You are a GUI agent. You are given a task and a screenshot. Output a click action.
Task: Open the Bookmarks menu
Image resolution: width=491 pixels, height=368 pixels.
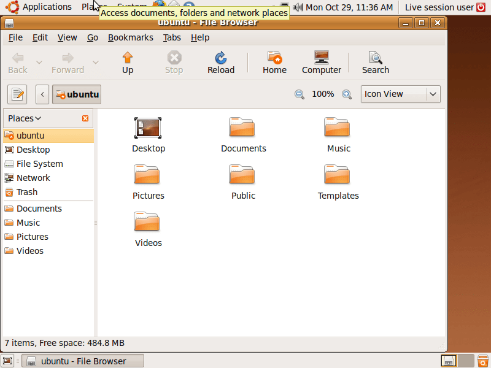(131, 37)
